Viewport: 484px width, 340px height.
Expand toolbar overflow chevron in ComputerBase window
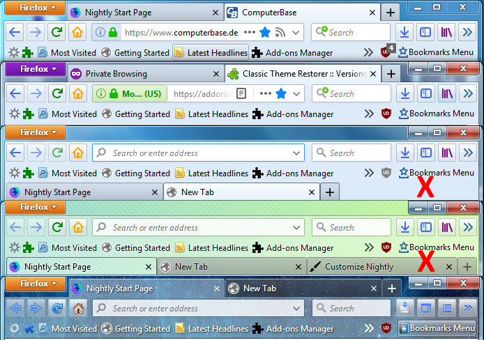[467, 32]
